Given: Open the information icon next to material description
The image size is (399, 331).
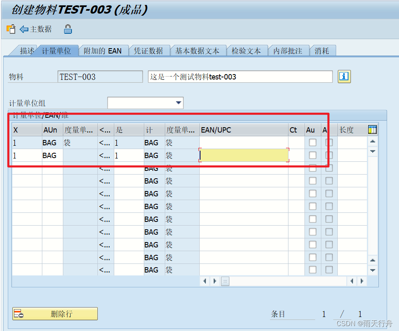Looking at the screenshot, I should pos(344,77).
